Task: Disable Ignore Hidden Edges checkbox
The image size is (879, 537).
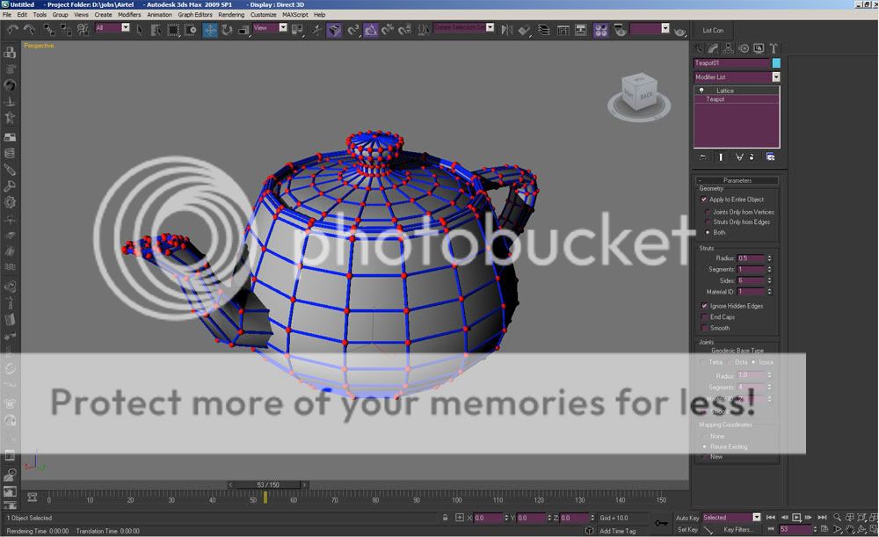Action: (x=704, y=306)
